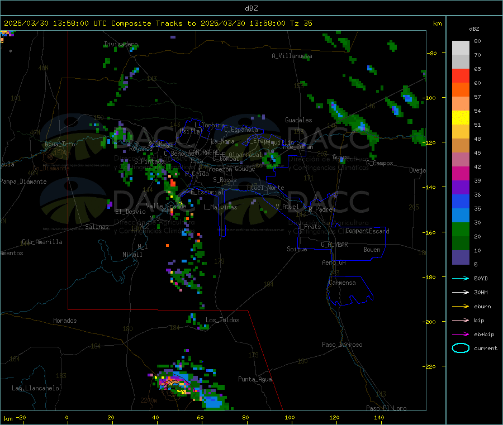Screen dimensions: 503x425
Task: Click the white 30HM arrow legend icon
Action: click(x=461, y=292)
